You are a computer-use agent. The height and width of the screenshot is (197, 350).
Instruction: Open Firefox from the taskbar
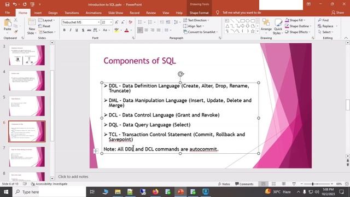pos(155,192)
